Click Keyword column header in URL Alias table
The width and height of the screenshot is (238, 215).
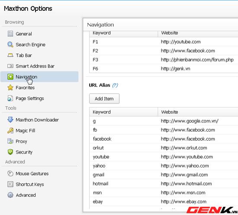[x=124, y=112]
